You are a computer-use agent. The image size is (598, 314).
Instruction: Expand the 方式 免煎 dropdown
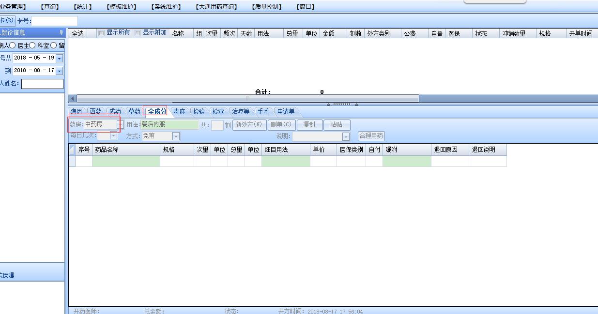[x=176, y=136]
